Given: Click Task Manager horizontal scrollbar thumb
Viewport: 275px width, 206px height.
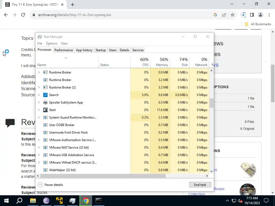Looking at the screenshot, I should (x=103, y=176).
